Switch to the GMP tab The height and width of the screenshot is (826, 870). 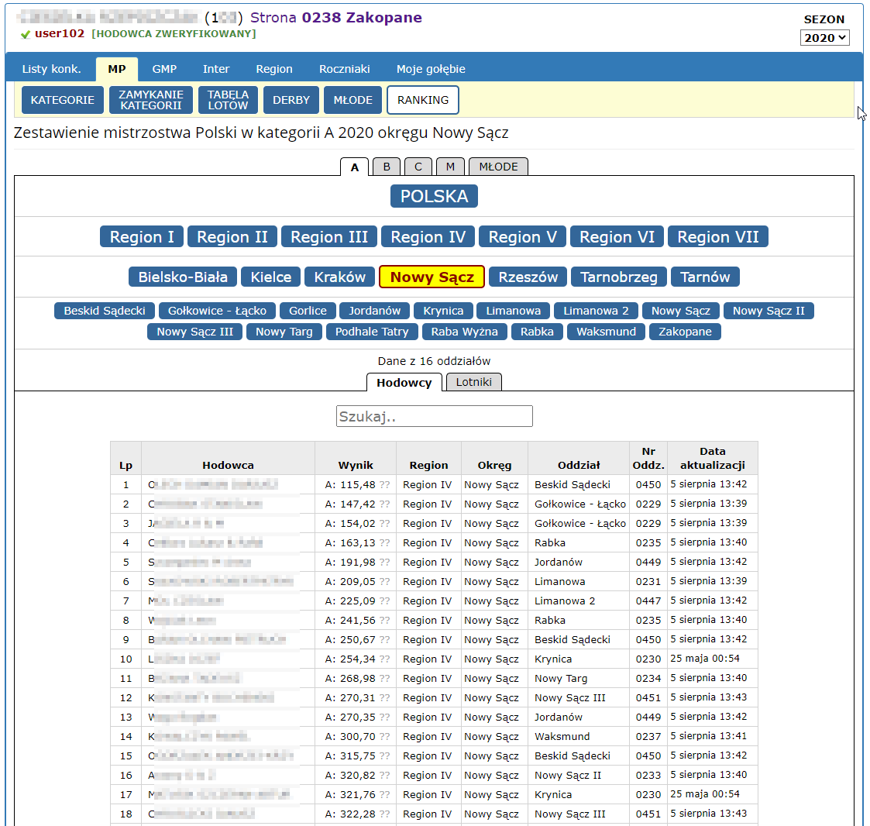(x=164, y=69)
